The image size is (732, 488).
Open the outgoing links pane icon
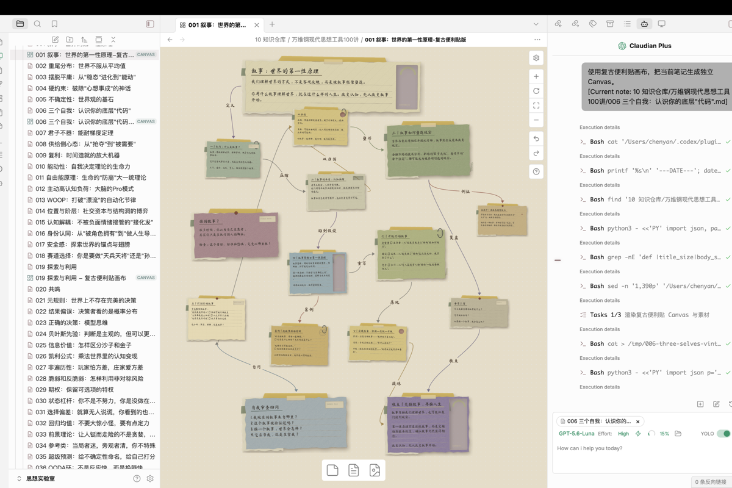[575, 24]
